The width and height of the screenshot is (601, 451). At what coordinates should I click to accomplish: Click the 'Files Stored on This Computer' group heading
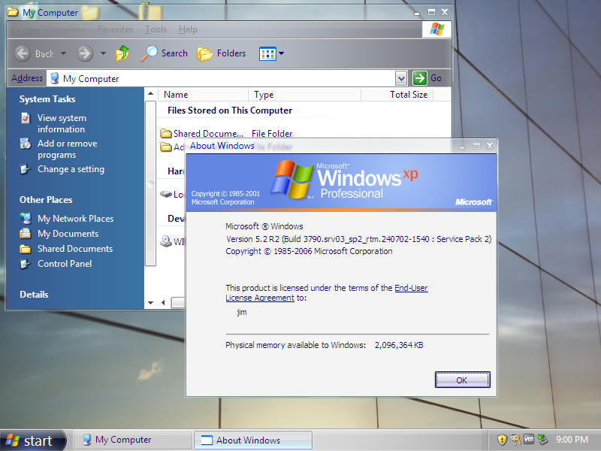click(x=230, y=110)
